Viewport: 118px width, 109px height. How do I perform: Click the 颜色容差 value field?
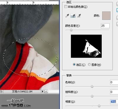coord(105,26)
